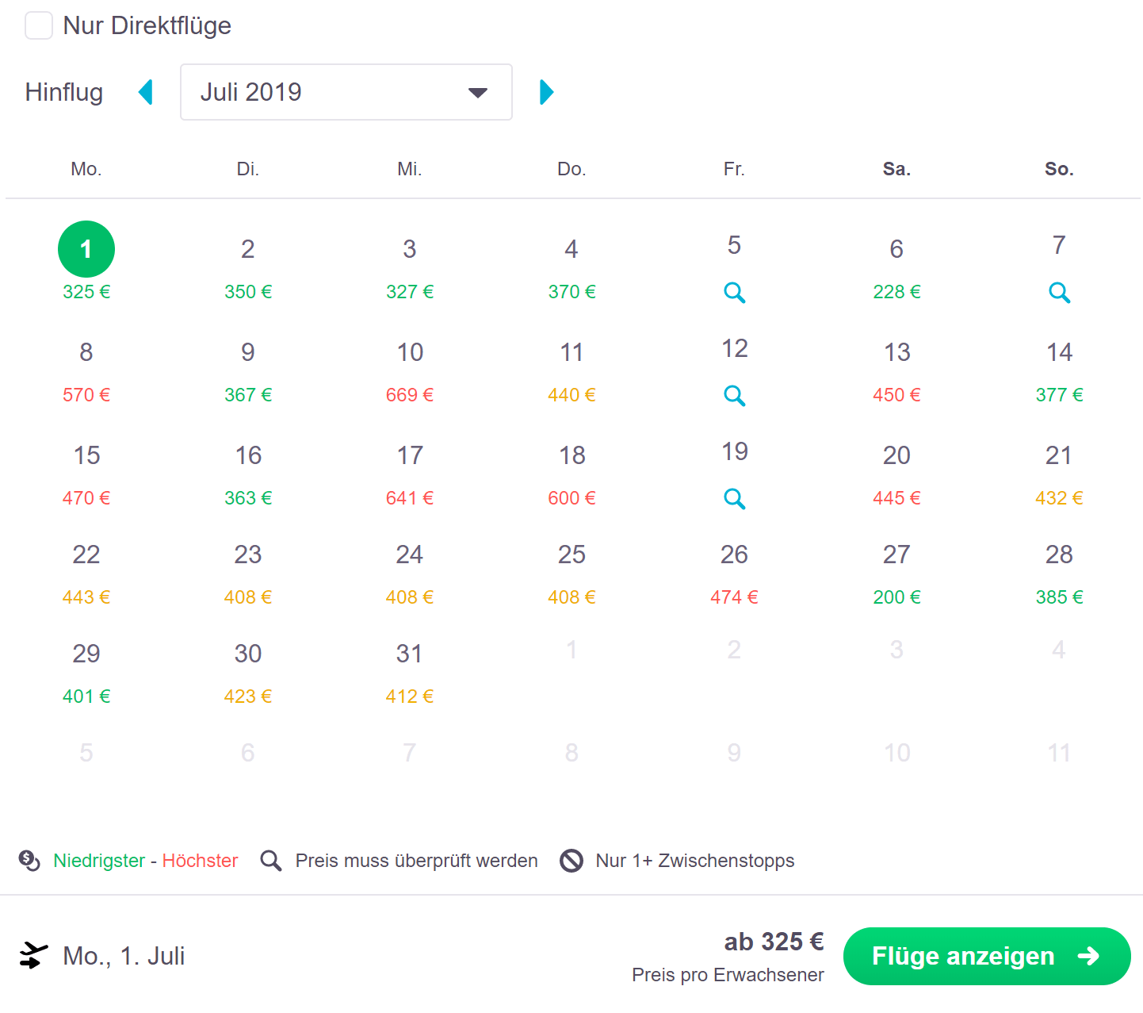This screenshot has height=1013, width=1143.
Task: Click Preis muss überprüft werden legend text
Action: click(x=416, y=861)
